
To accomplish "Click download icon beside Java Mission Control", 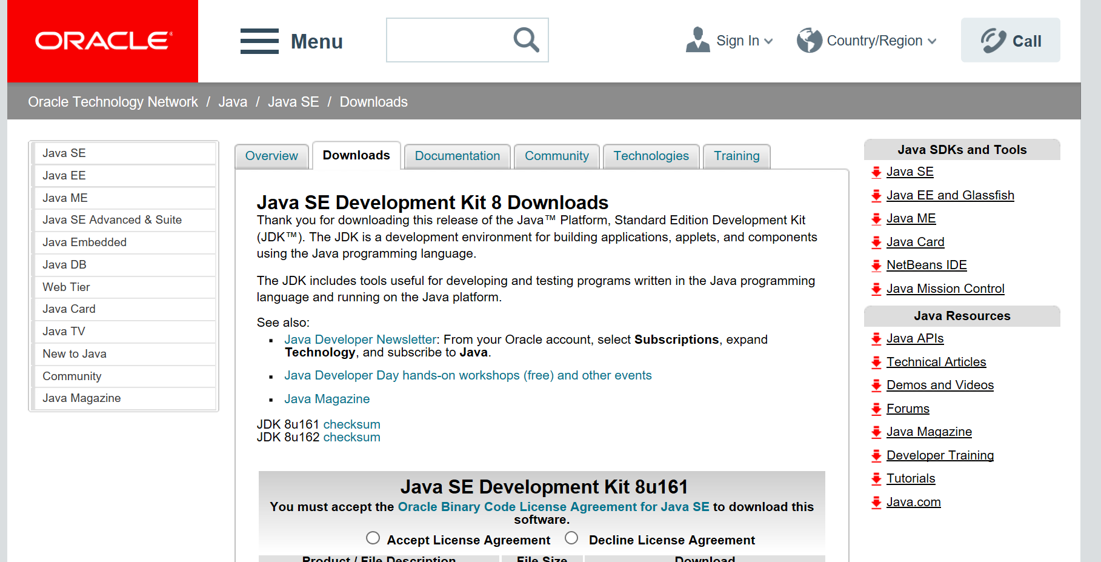I will [x=876, y=289].
